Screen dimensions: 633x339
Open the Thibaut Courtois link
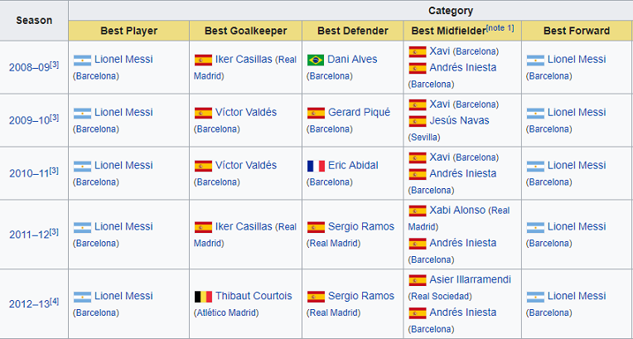pos(254,296)
